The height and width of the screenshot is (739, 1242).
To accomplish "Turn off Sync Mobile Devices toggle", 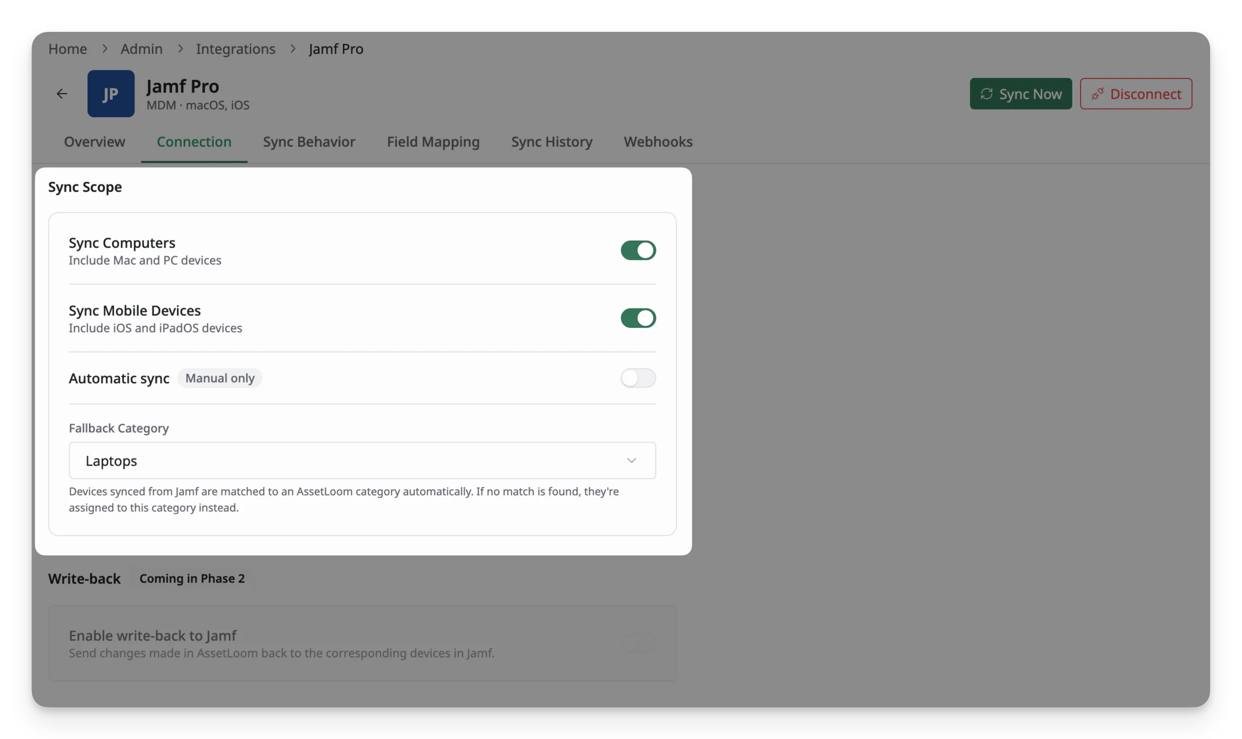I will tap(637, 318).
